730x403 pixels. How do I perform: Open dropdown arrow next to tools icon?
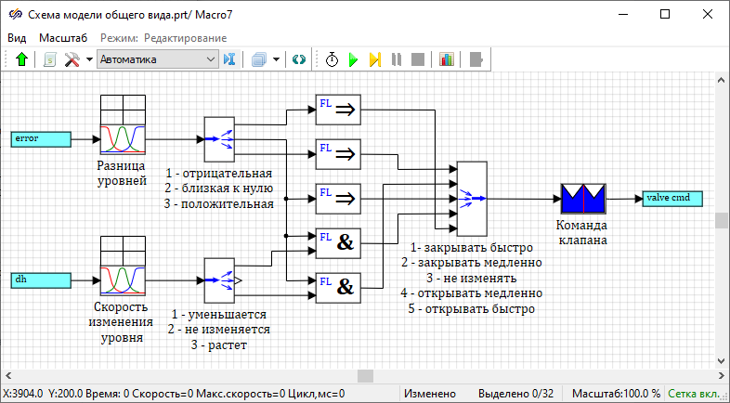coord(89,59)
